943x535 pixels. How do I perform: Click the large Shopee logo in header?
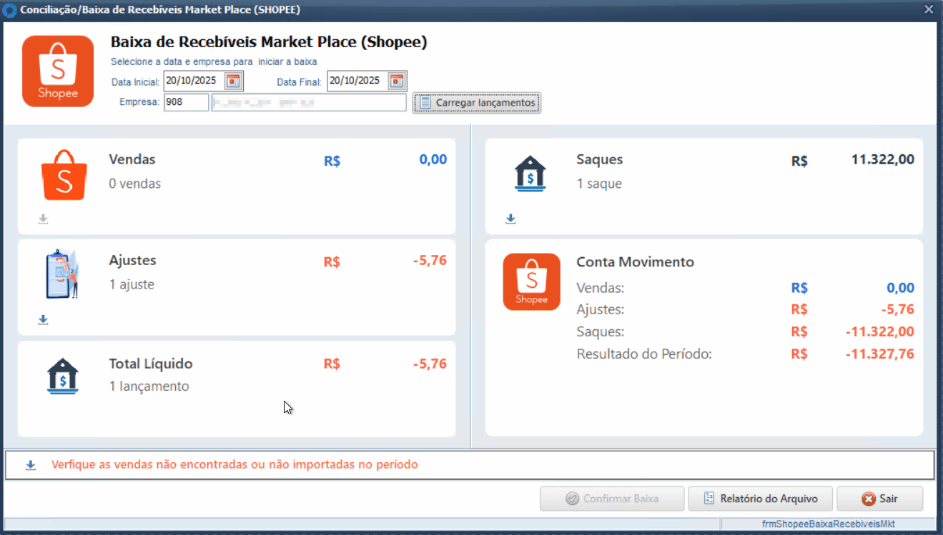pos(58,71)
